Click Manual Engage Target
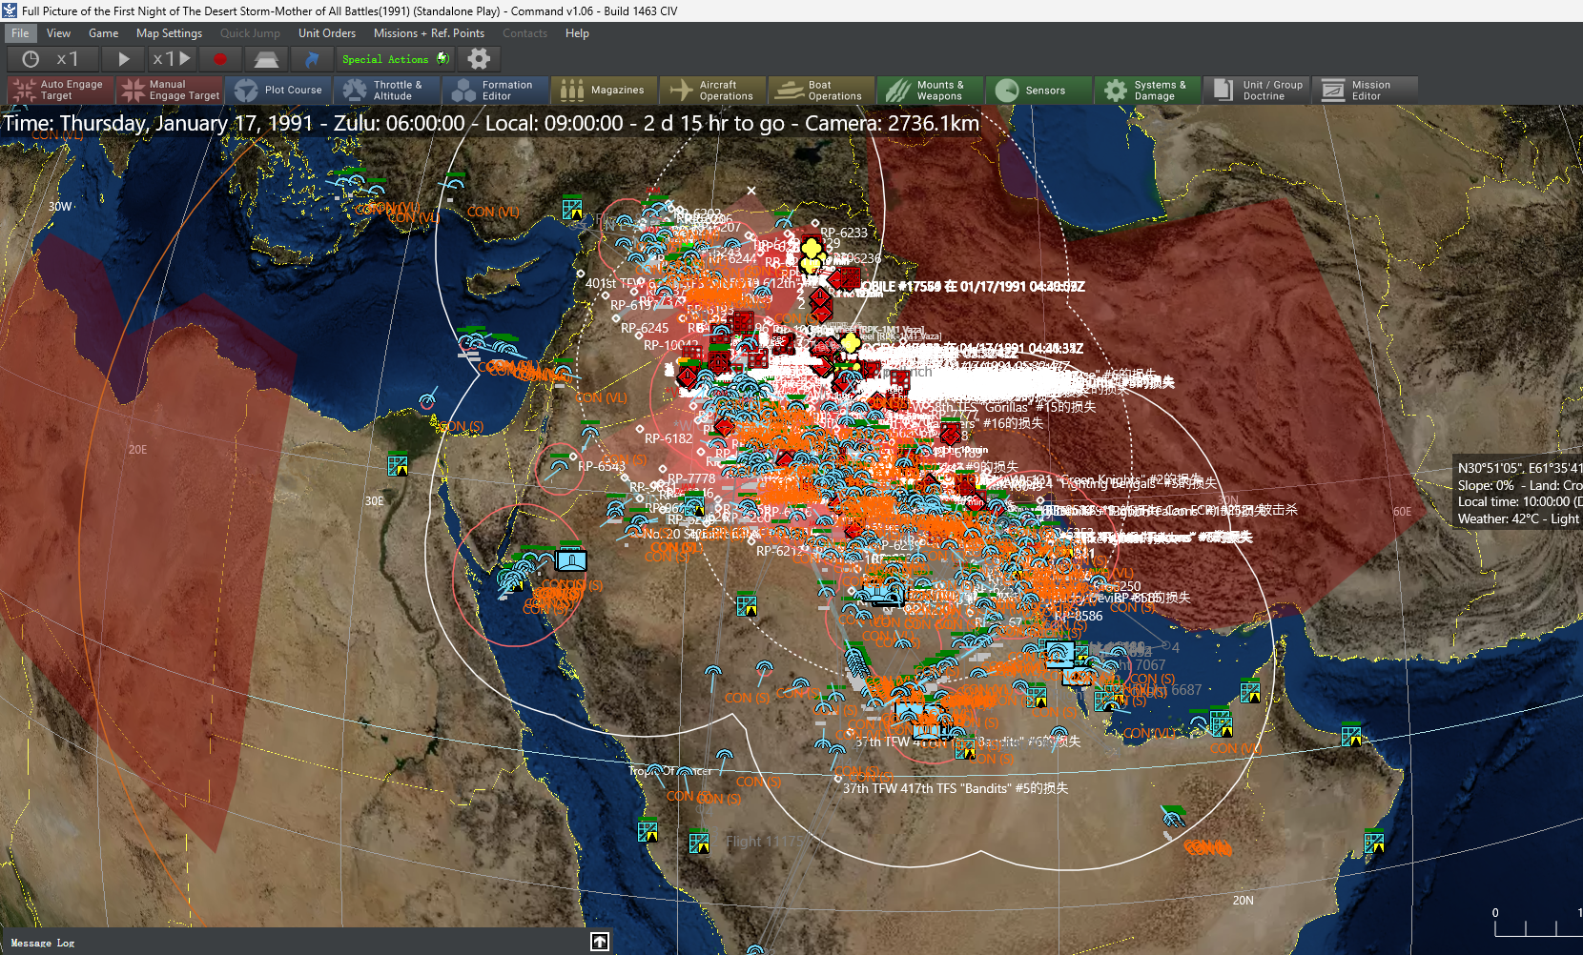 pos(170,91)
